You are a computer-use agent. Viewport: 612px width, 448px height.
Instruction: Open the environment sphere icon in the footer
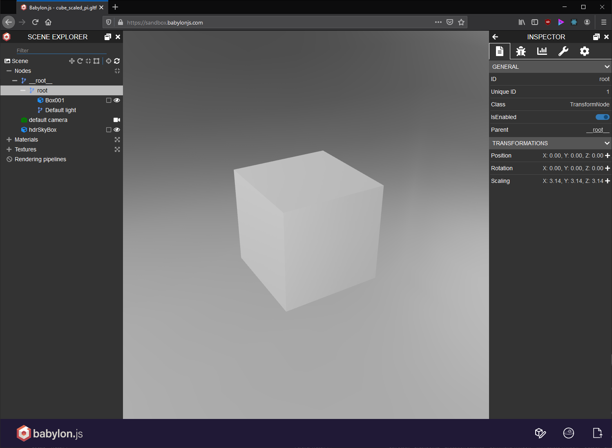click(x=568, y=433)
